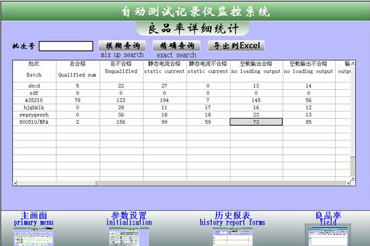
Task: Select the highlighted cell with value 73
Action: click(x=256, y=122)
